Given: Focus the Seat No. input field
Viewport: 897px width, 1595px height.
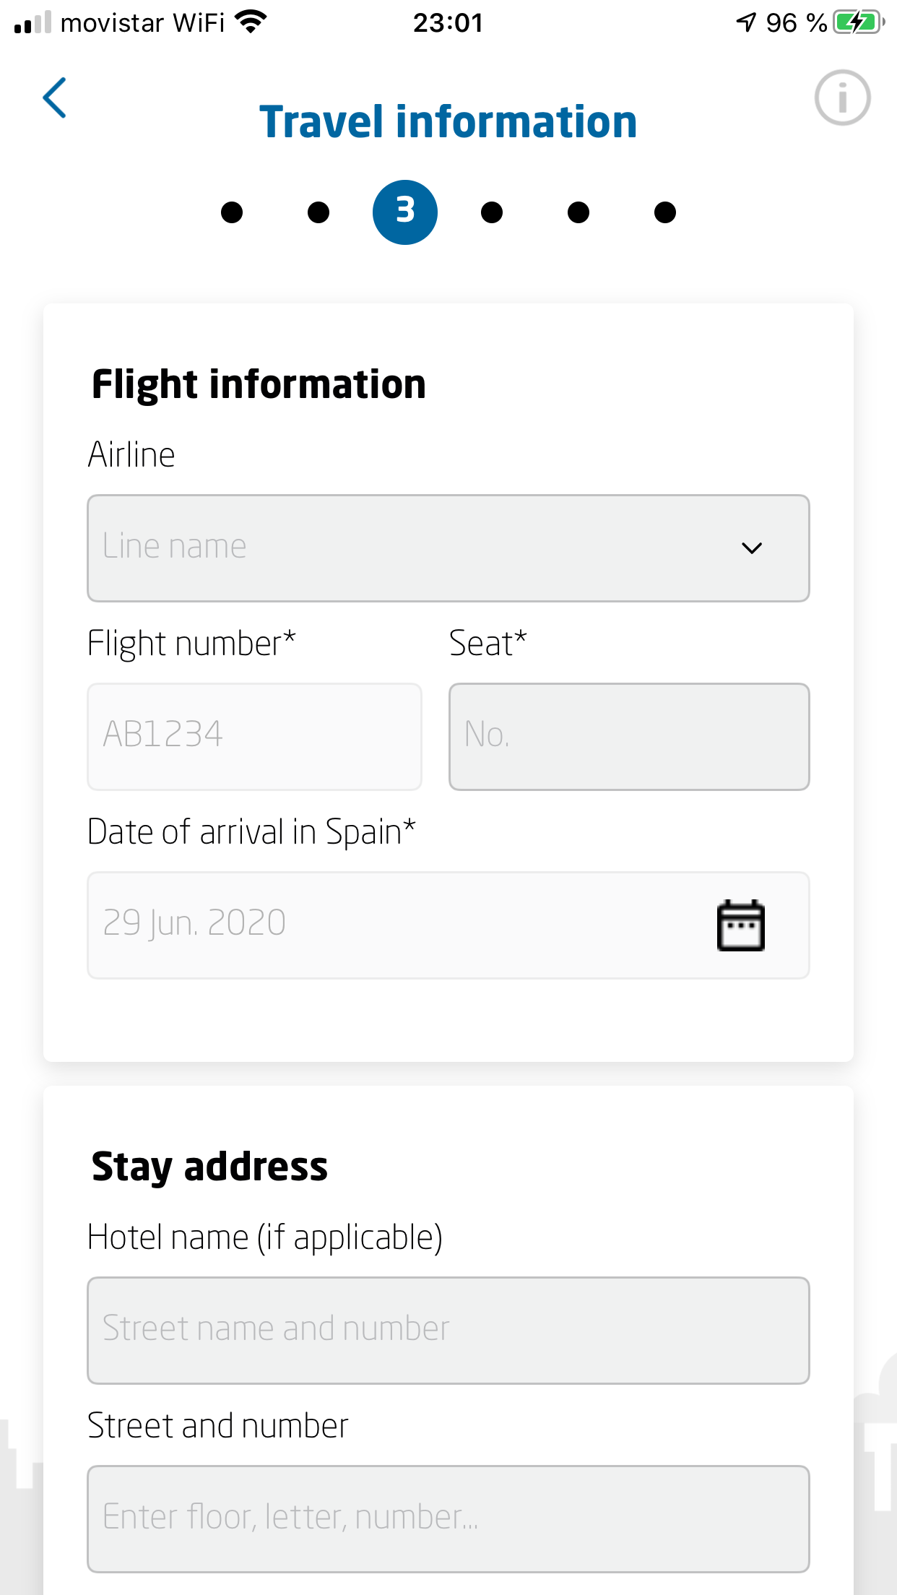Looking at the screenshot, I should tap(629, 737).
